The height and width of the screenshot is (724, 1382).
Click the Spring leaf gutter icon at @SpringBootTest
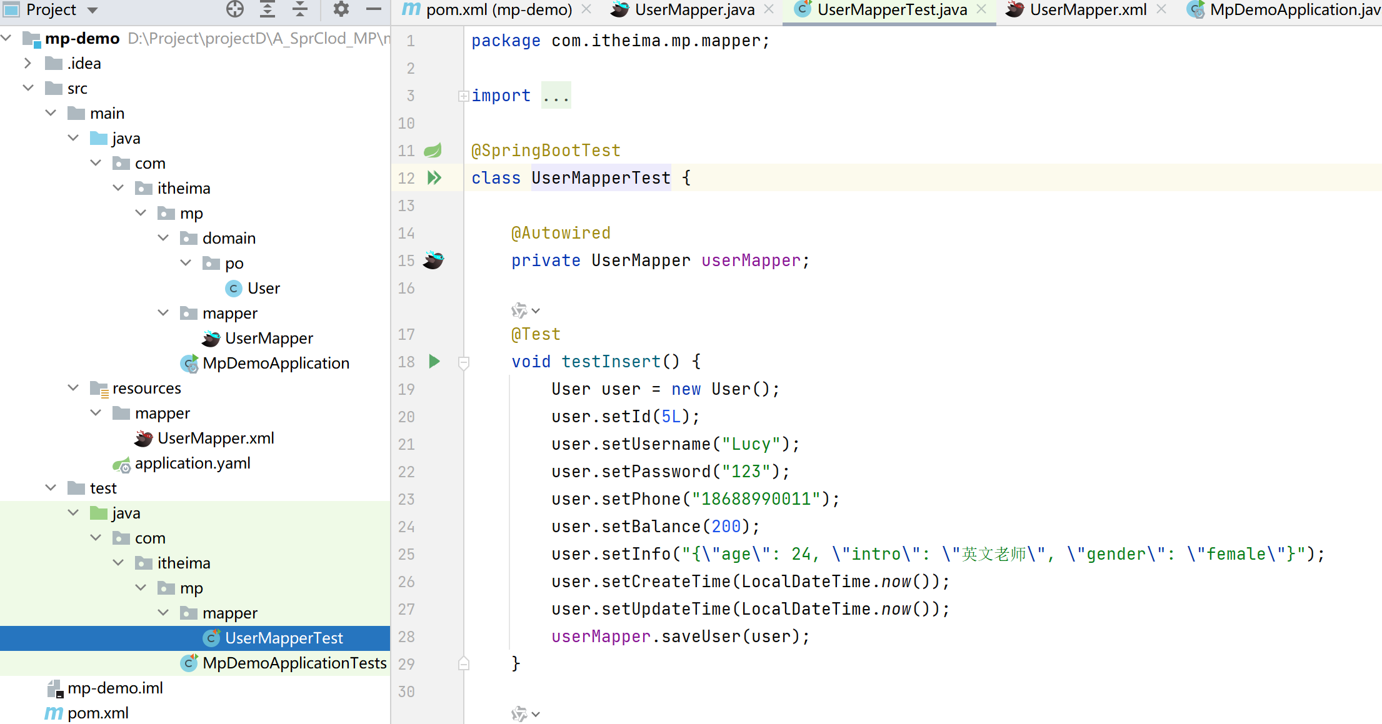click(433, 151)
